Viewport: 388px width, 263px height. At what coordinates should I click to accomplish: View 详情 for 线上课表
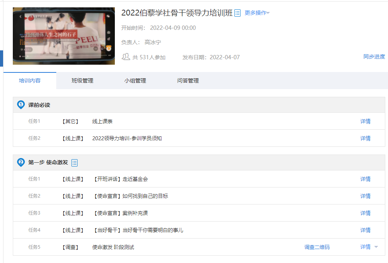point(365,121)
